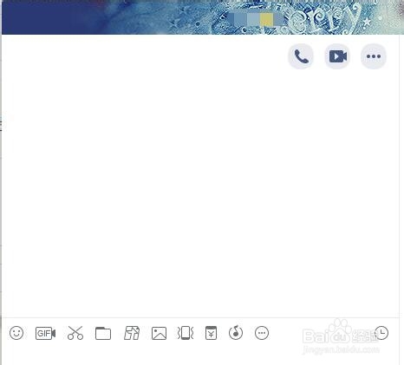Screen dimensions: 404x365
Task: Open the red envelope yen icon
Action: pyautogui.click(x=211, y=333)
